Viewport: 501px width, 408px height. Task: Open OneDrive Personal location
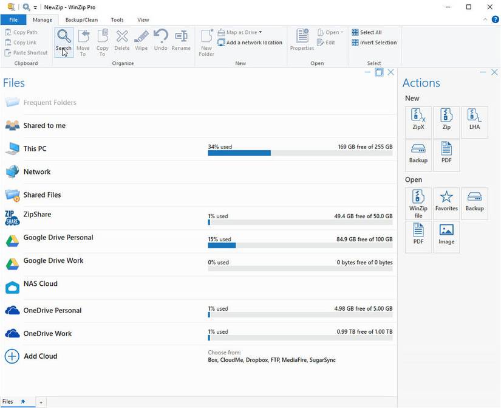coord(198,310)
